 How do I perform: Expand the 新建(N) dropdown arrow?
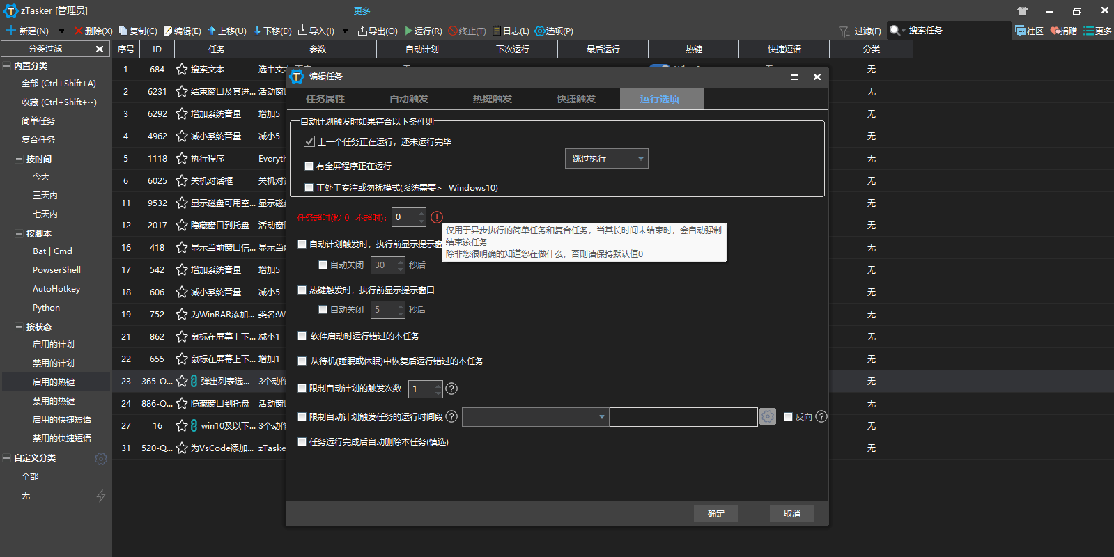point(61,31)
